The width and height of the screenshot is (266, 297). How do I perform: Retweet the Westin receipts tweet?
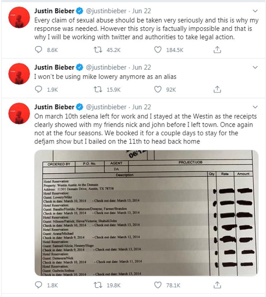tap(98, 285)
